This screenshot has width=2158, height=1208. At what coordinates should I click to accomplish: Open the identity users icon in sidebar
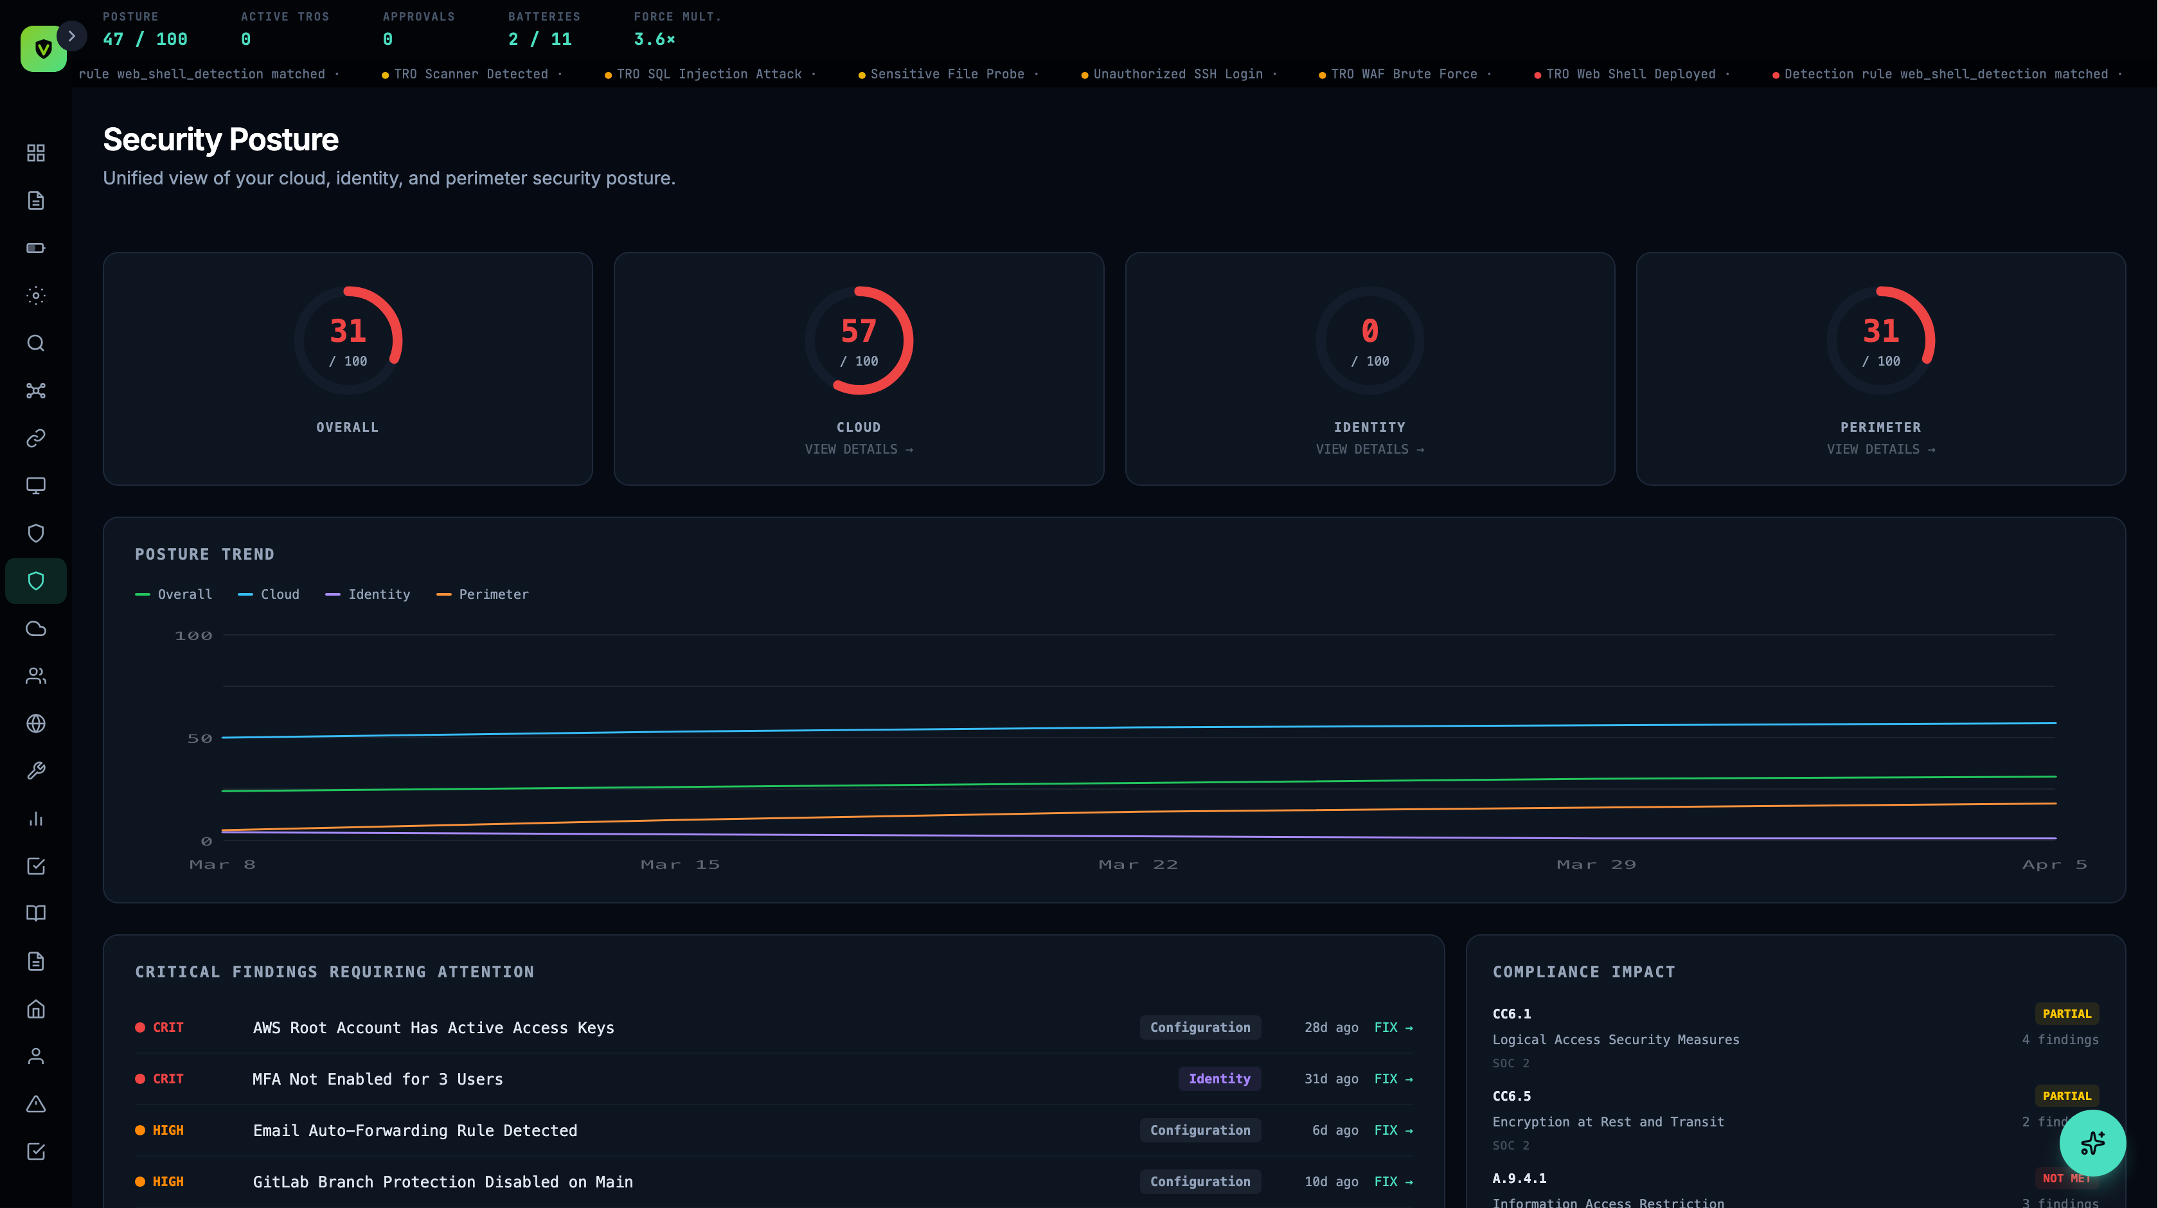[x=36, y=676]
